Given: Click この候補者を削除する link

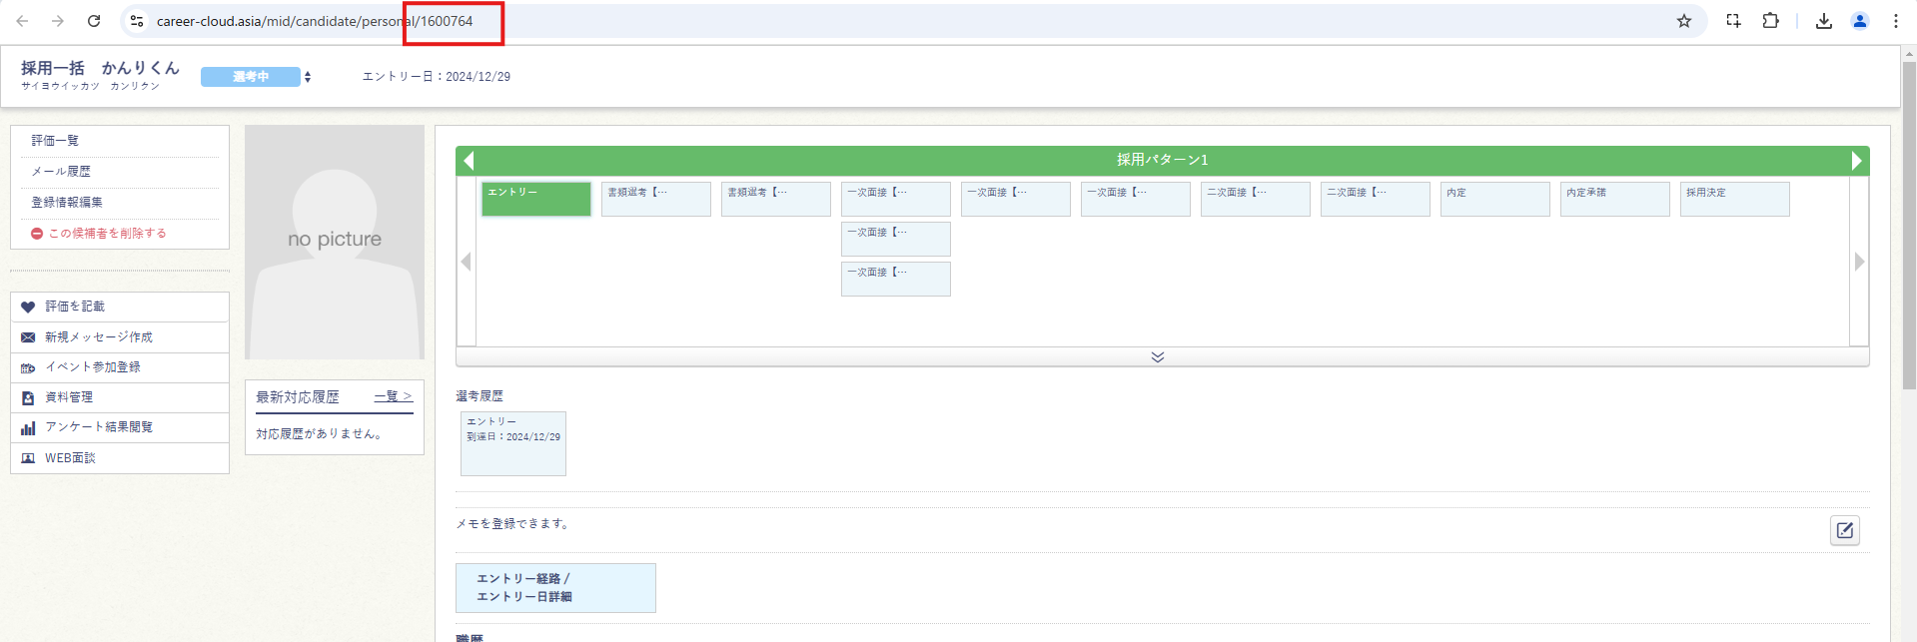Looking at the screenshot, I should pos(107,234).
